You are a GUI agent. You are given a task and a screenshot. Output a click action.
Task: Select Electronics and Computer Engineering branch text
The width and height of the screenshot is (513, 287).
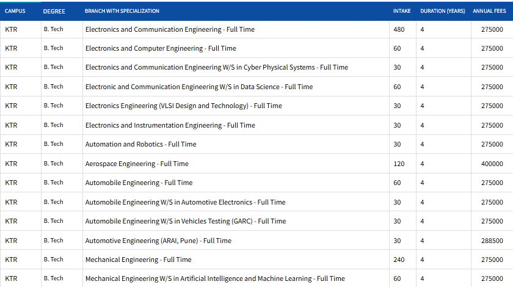161,48
